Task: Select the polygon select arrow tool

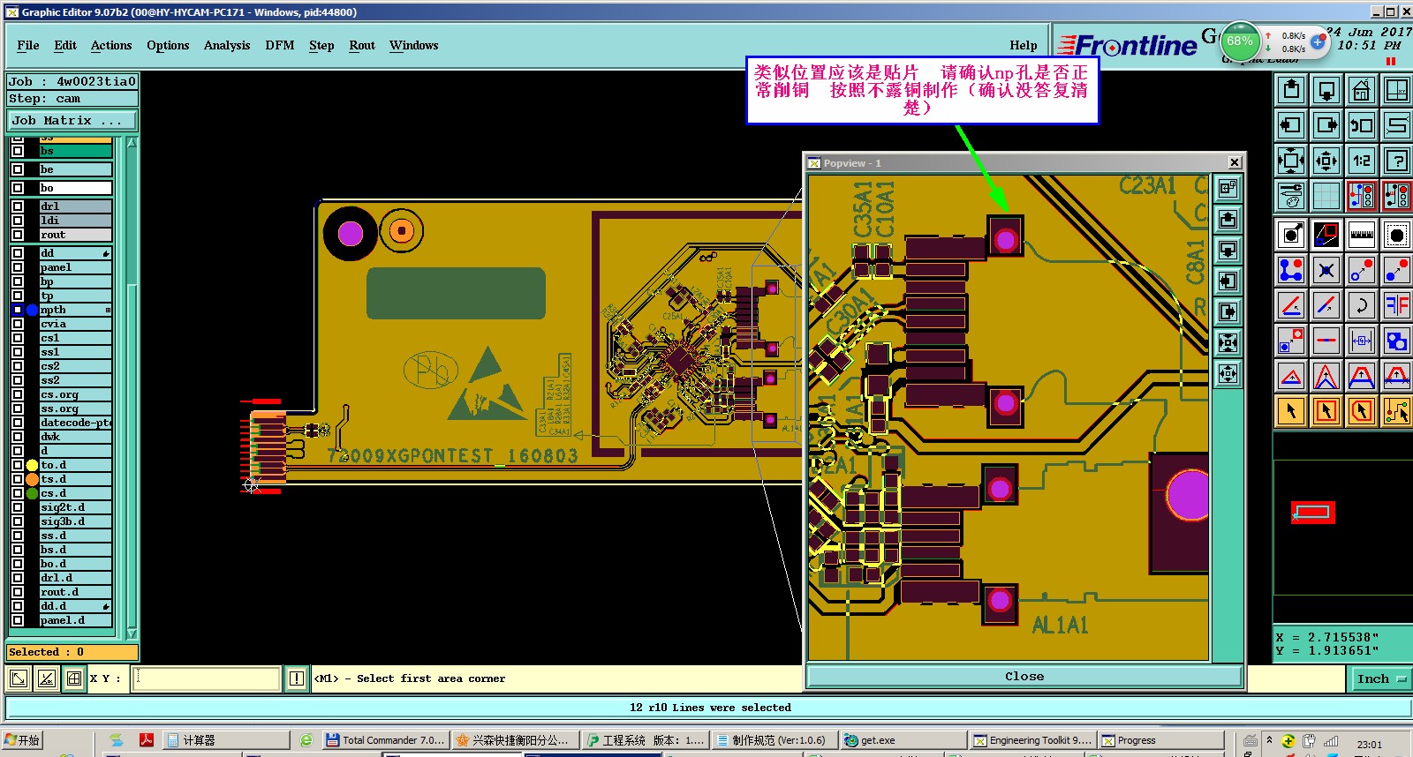Action: [1362, 411]
